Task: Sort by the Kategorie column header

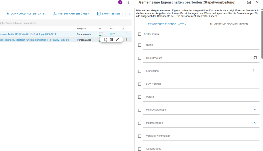Action: [x=81, y=29]
